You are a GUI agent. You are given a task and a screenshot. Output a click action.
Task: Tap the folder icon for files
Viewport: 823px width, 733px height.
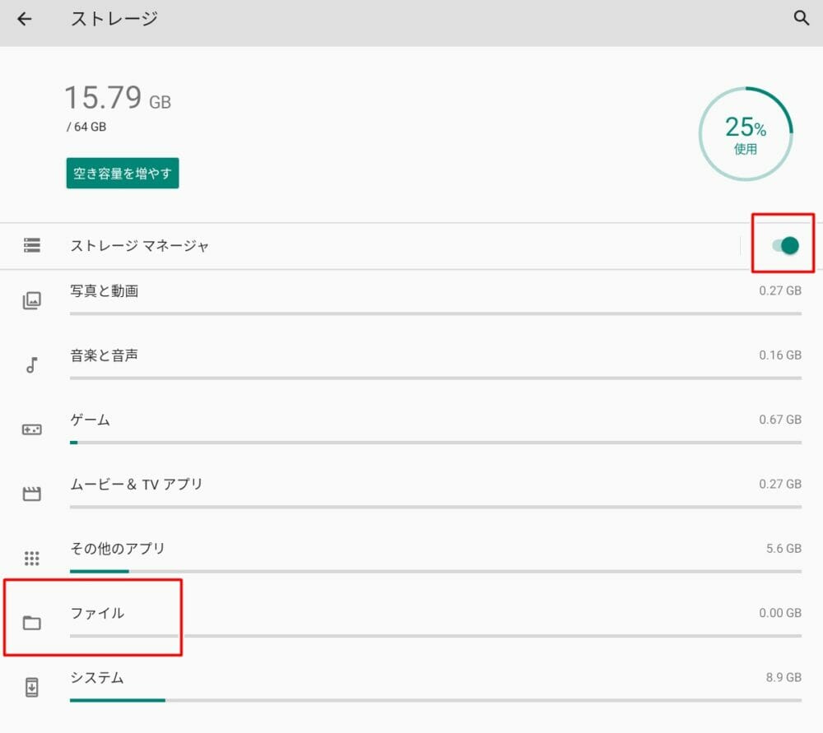32,623
